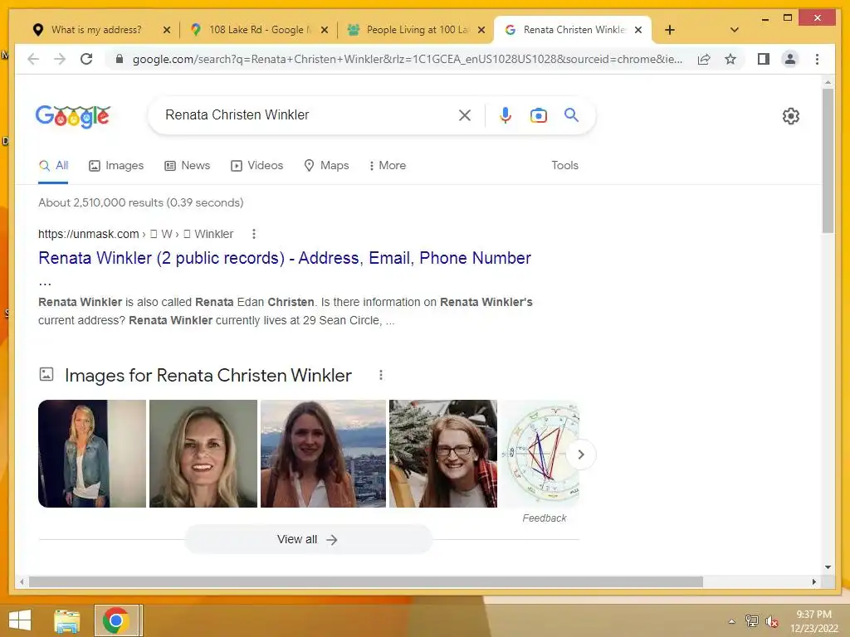This screenshot has width=850, height=637.
Task: Reload the current Google search page
Action: [86, 59]
